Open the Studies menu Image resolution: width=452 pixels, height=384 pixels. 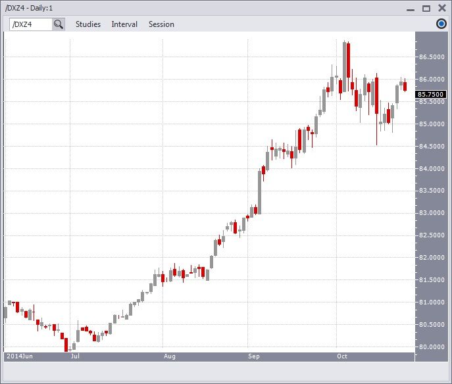tap(88, 24)
